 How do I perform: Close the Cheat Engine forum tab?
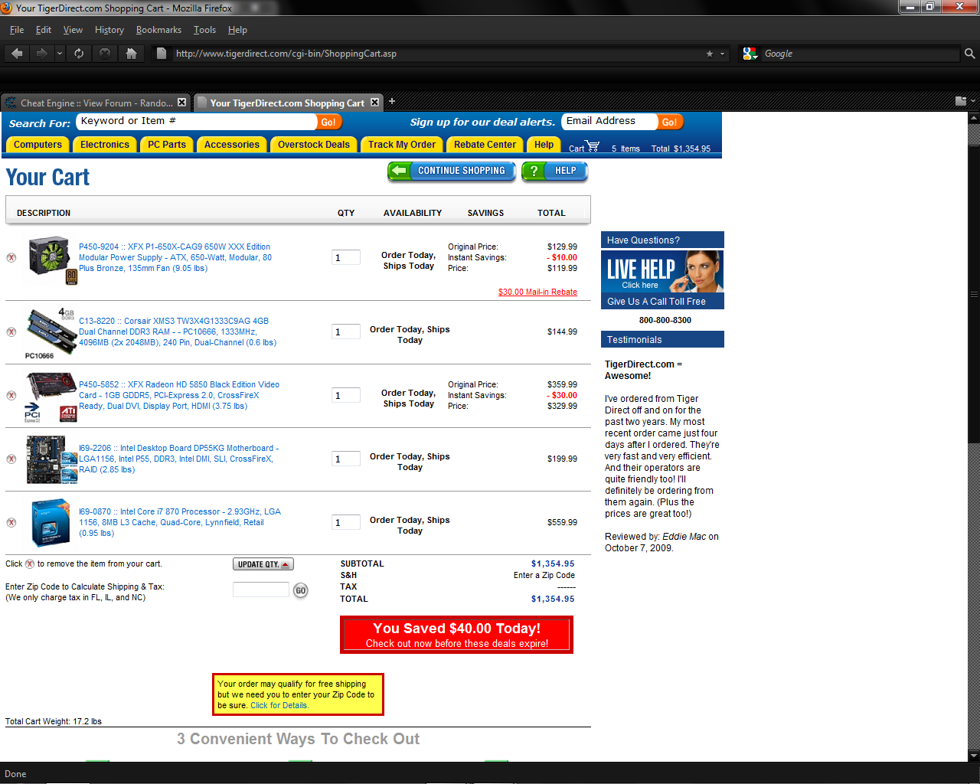181,103
